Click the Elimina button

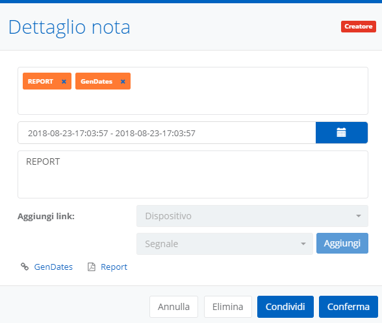228,307
